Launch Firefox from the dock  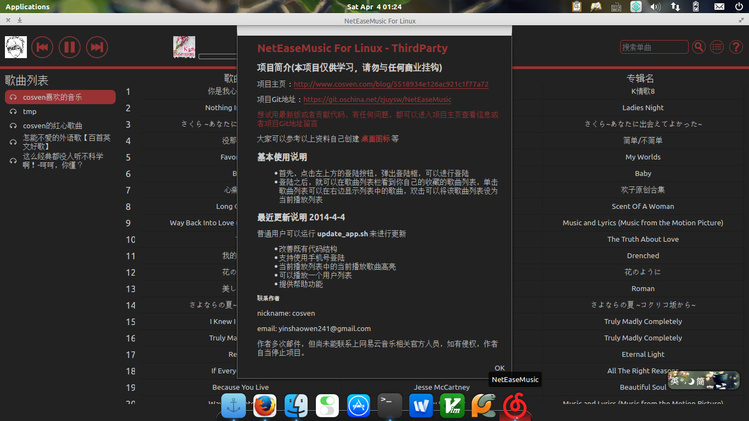265,406
